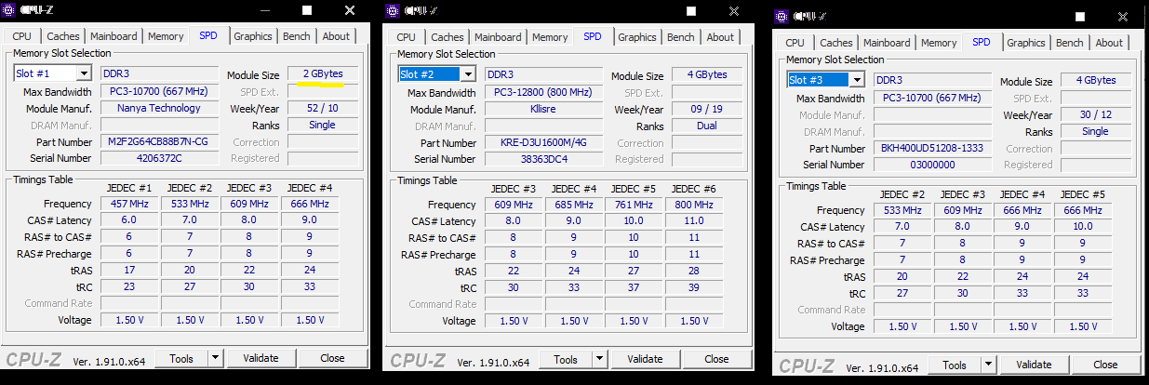This screenshot has height=385, width=1149.
Task: Go to Bench tab in Slot #1 window
Action: click(297, 36)
